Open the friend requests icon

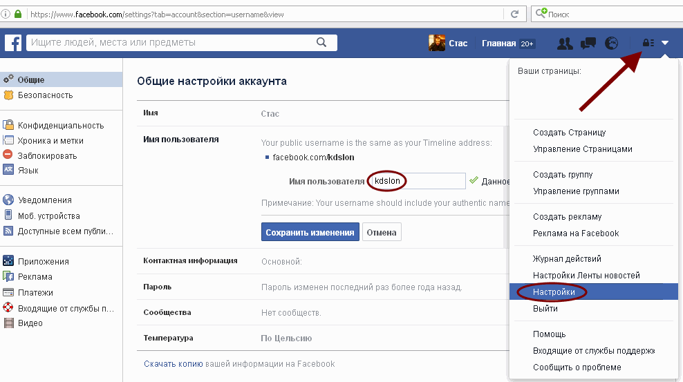(x=565, y=43)
